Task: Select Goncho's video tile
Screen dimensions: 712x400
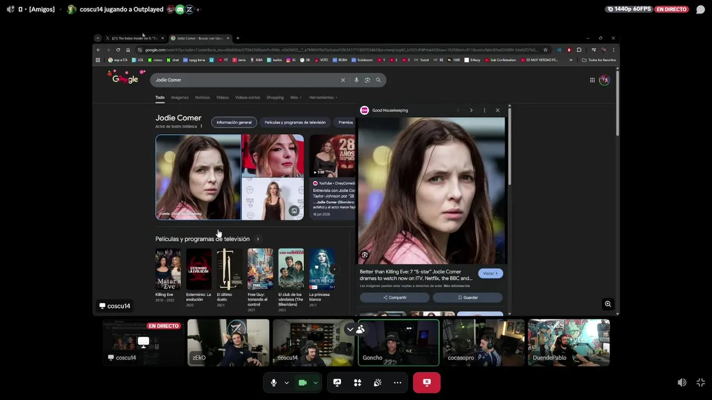Action: [x=398, y=343]
